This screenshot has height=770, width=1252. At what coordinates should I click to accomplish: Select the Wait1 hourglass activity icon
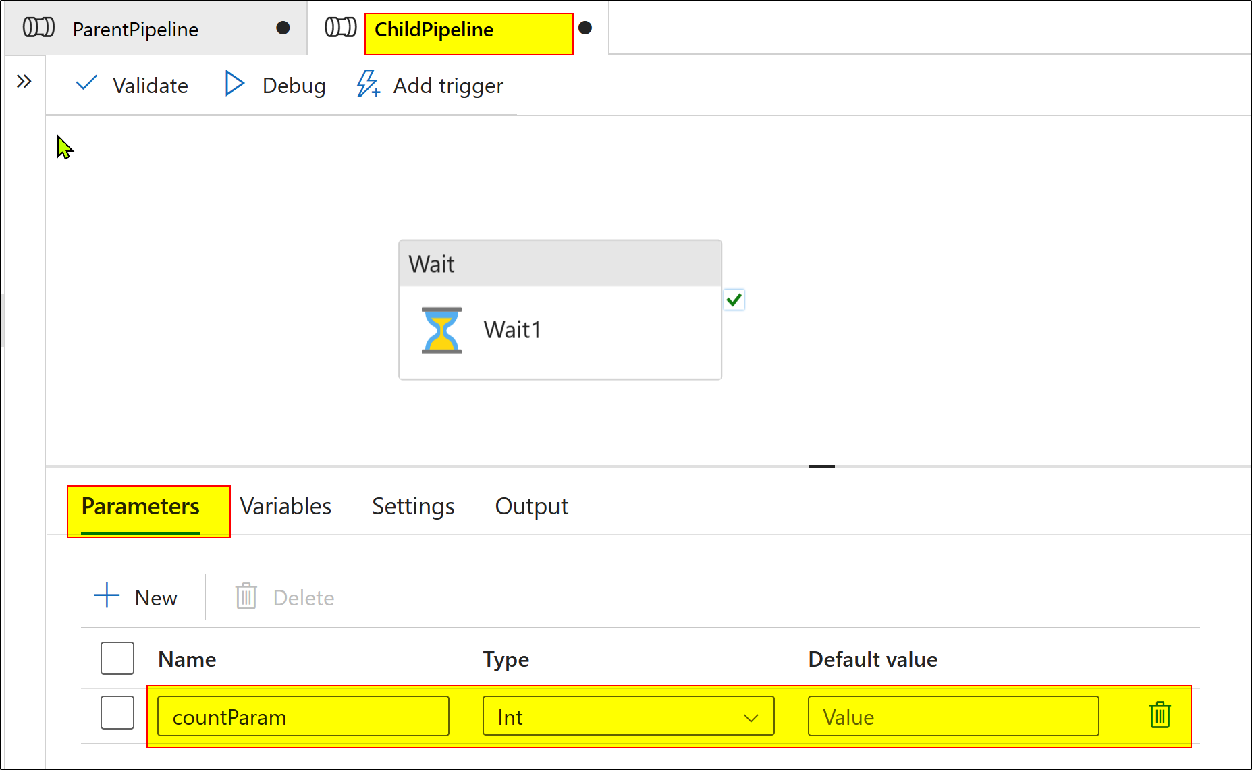point(441,330)
